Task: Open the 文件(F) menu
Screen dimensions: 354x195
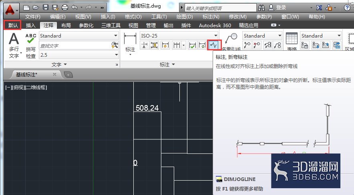Action: point(33,17)
